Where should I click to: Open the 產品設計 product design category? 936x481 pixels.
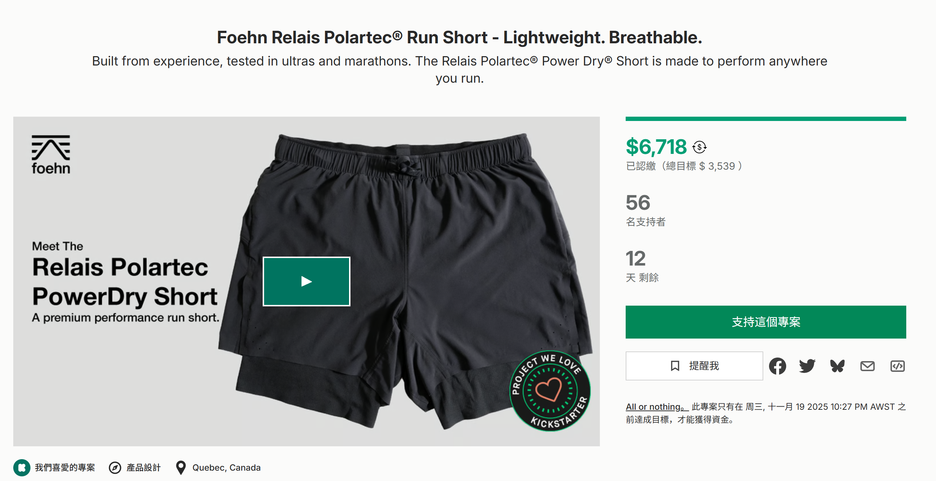click(x=143, y=467)
